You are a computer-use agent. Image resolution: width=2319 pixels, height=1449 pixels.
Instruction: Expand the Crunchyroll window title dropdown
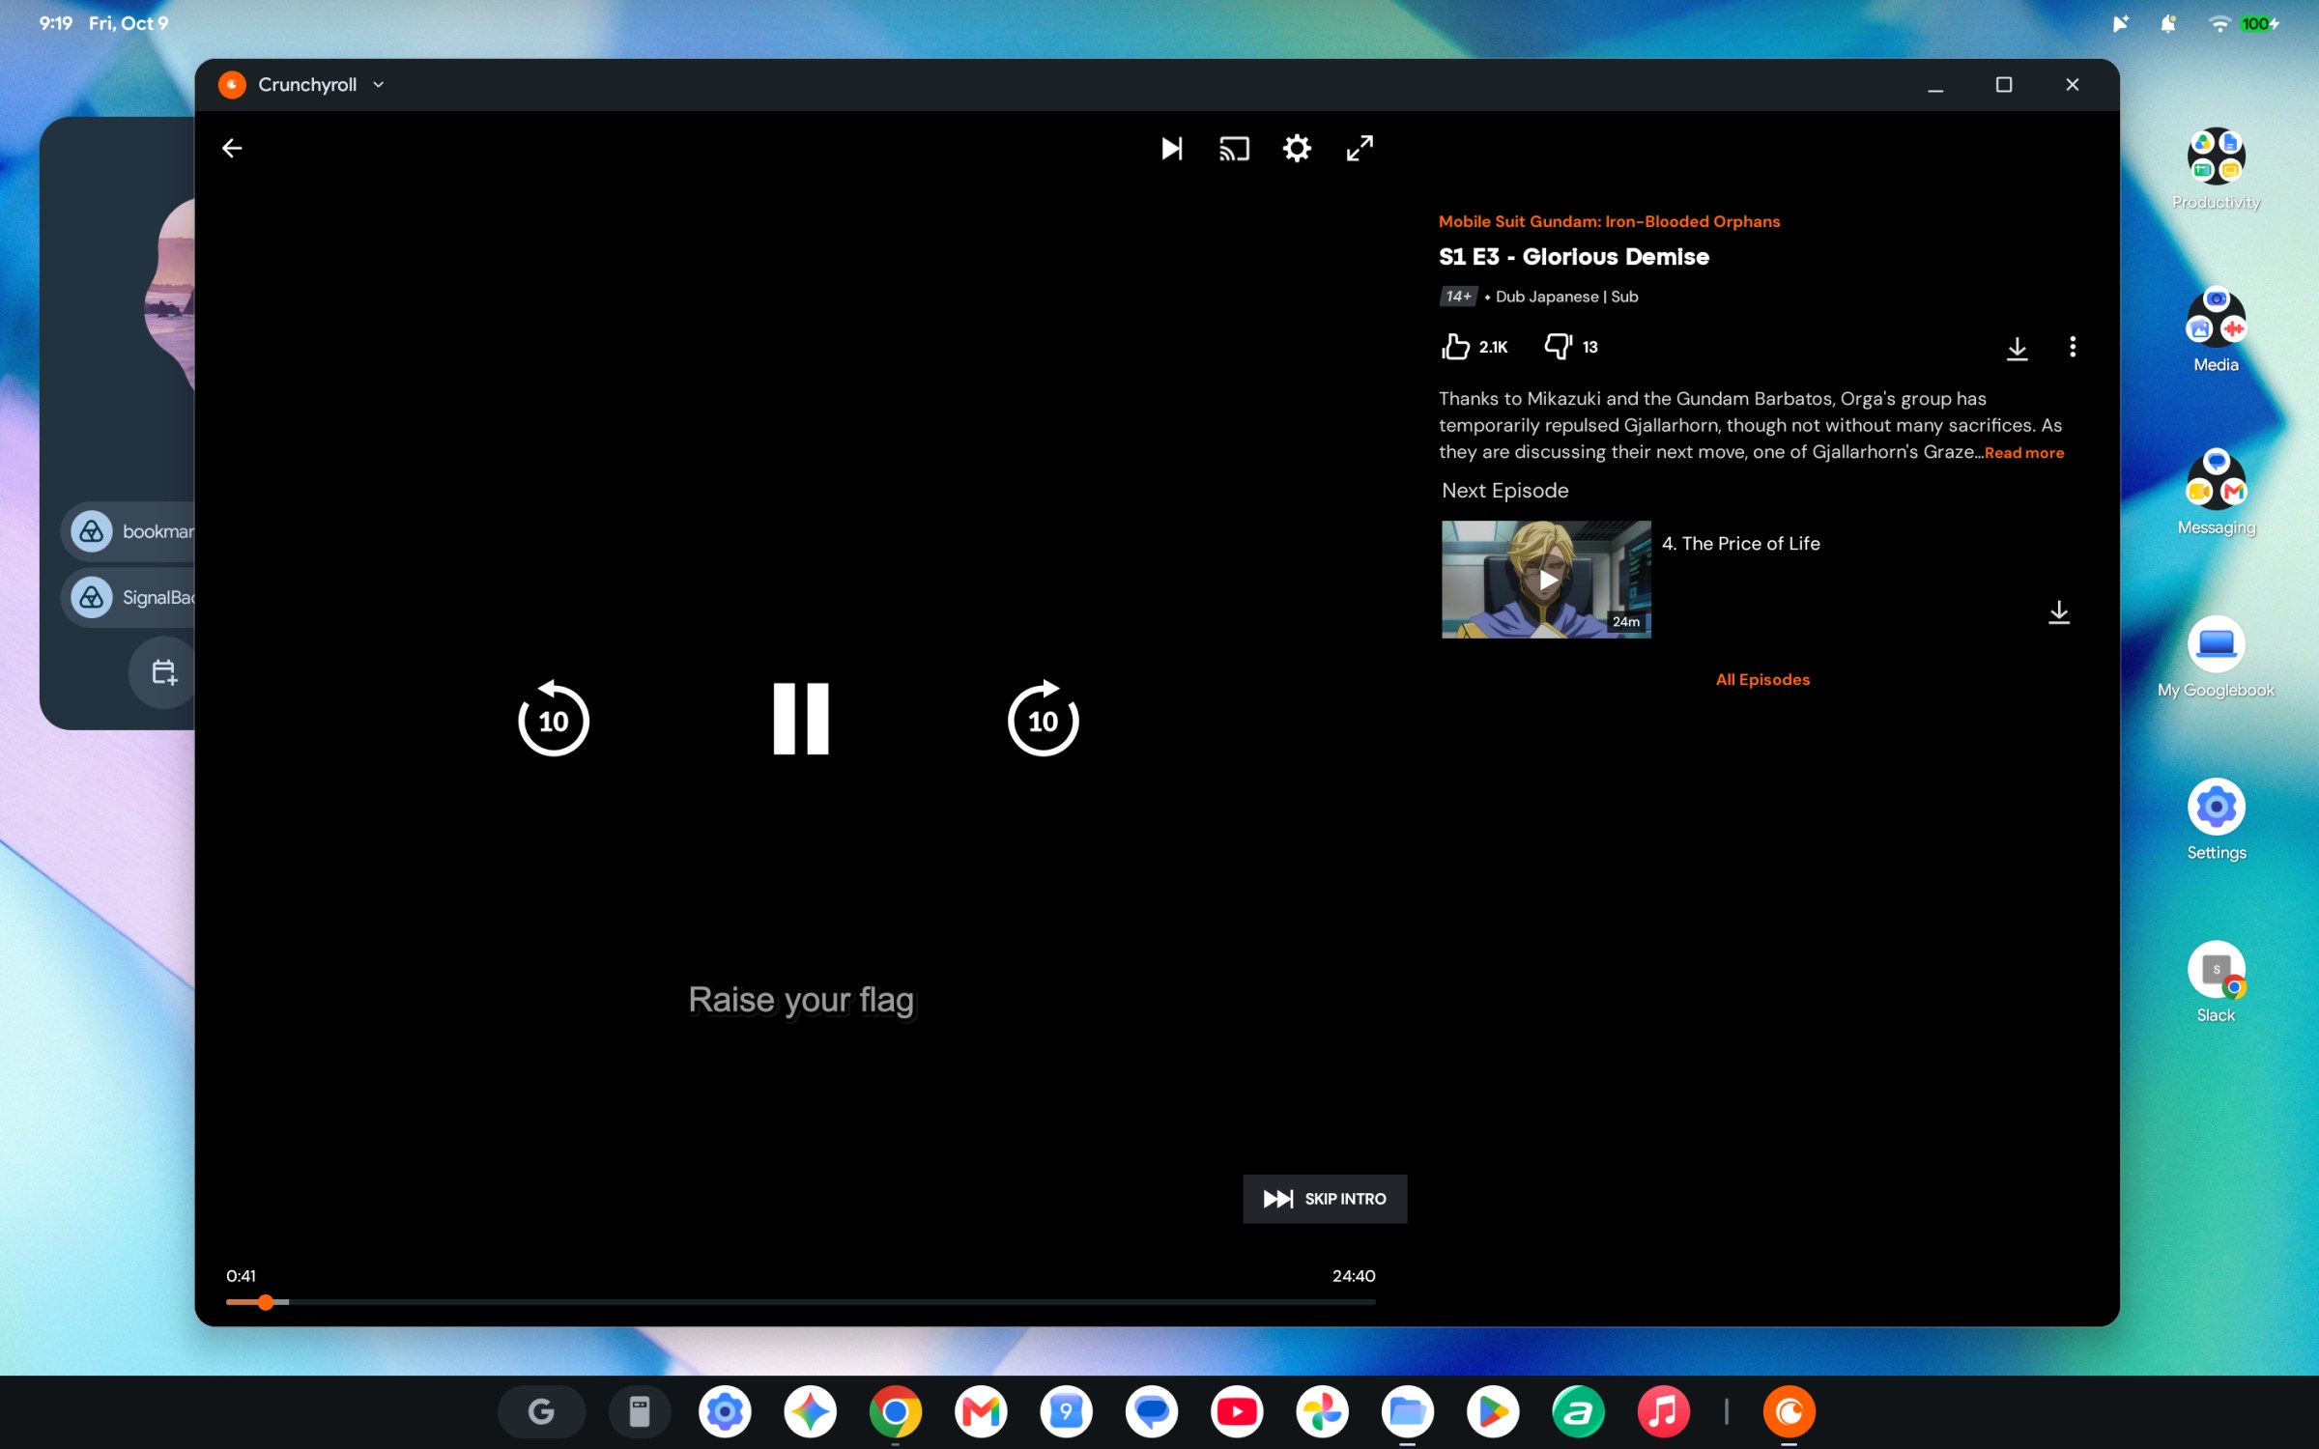[x=379, y=85]
